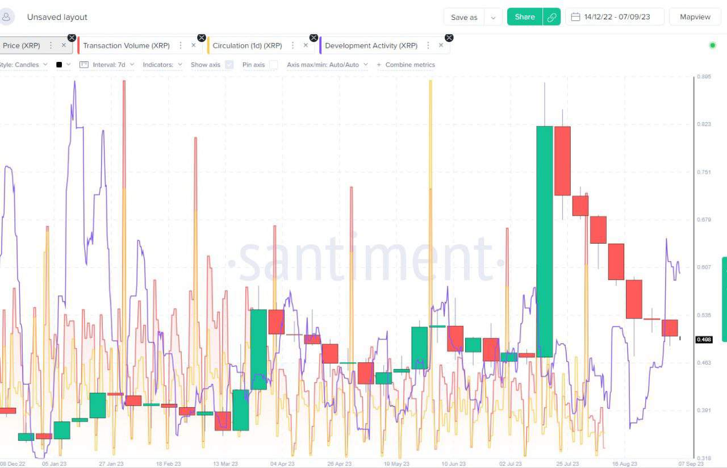Enable the Pin axis checkbox
This screenshot has width=727, height=468.
273,64
